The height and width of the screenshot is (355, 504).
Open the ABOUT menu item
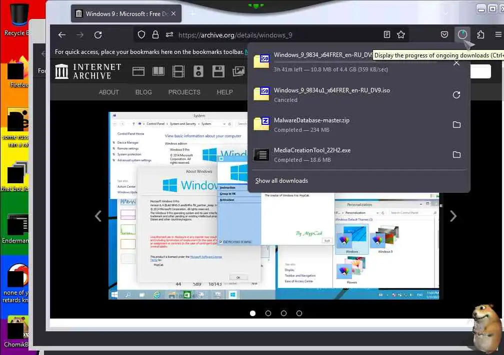[109, 92]
